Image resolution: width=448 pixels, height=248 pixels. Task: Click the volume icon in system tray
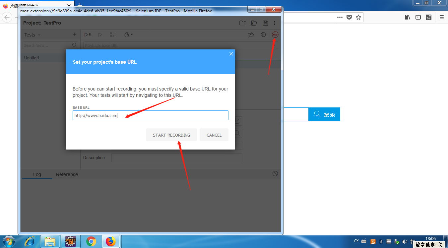pyautogui.click(x=405, y=241)
